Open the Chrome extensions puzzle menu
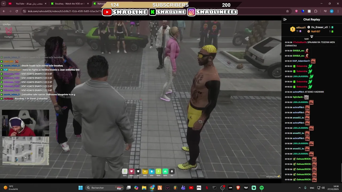Image resolution: width=342 pixels, height=192 pixels. pos(316,11)
